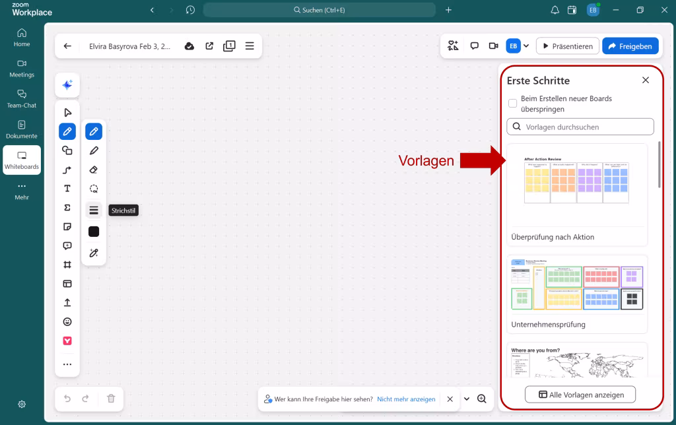The width and height of the screenshot is (676, 425).
Task: Open the board options hamburger menu
Action: click(x=250, y=46)
